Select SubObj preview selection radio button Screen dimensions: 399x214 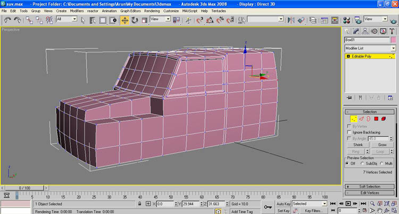[362, 164]
